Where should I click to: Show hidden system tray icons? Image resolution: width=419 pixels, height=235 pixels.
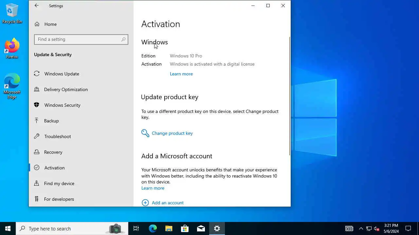click(361, 228)
